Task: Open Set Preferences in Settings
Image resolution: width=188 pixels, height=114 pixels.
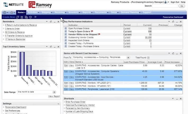Action: pos(13,111)
